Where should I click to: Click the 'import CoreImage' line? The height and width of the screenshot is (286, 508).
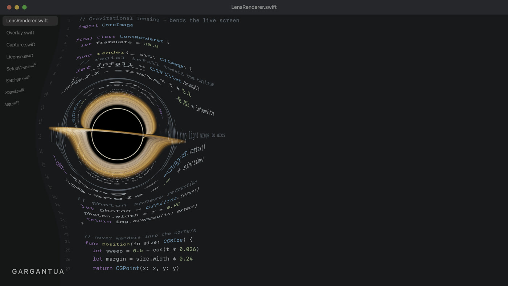pyautogui.click(x=106, y=25)
